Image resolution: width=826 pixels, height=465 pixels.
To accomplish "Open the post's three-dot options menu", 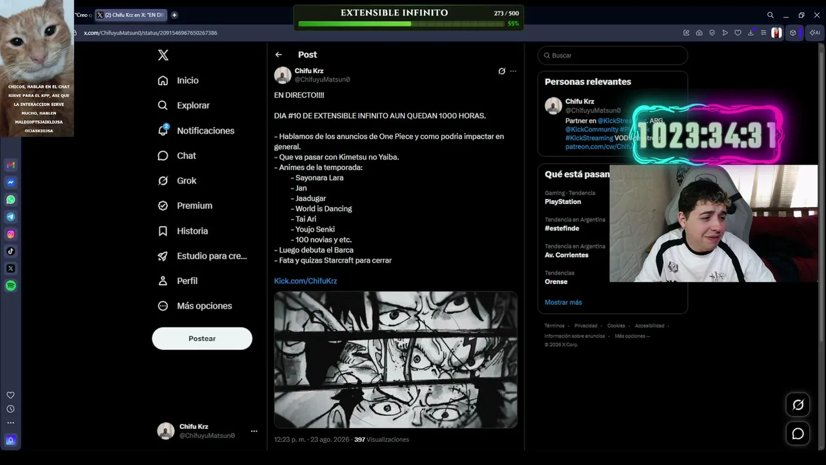I will tap(513, 71).
